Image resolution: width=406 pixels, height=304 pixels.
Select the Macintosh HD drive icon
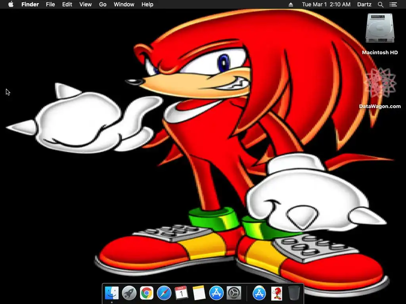point(379,28)
